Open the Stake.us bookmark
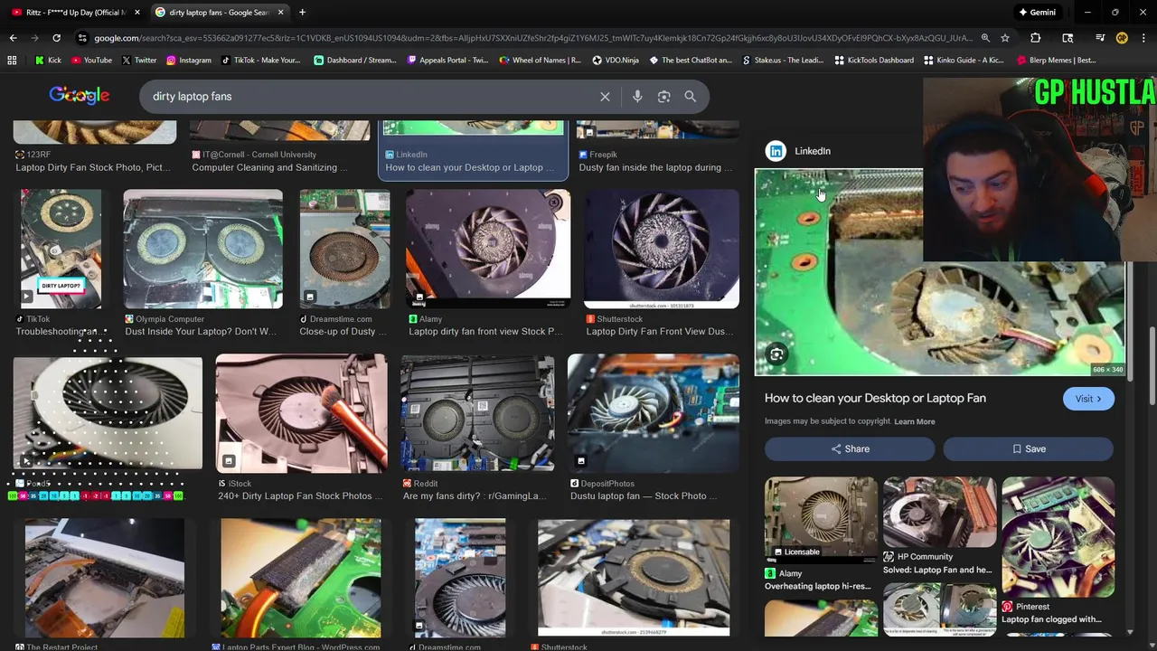The height and width of the screenshot is (651, 1157). point(783,61)
